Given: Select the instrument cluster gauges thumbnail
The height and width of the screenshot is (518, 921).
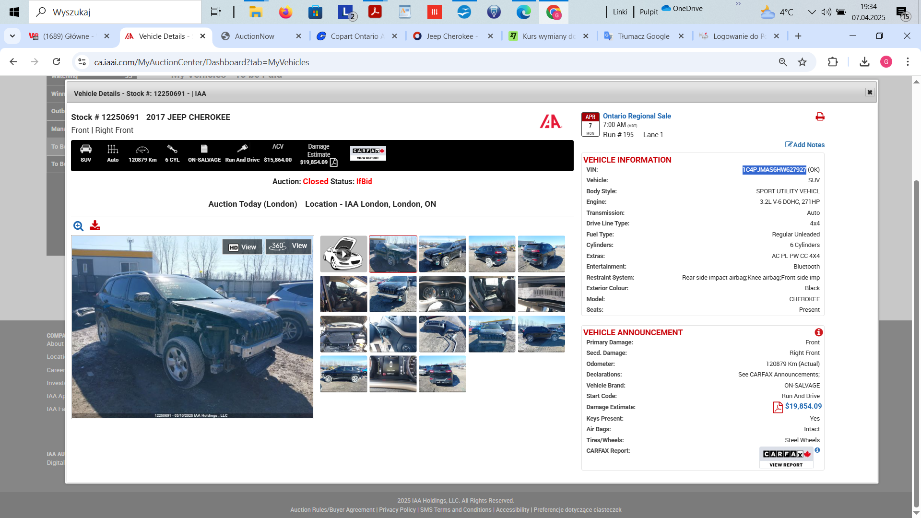Looking at the screenshot, I should [442, 294].
